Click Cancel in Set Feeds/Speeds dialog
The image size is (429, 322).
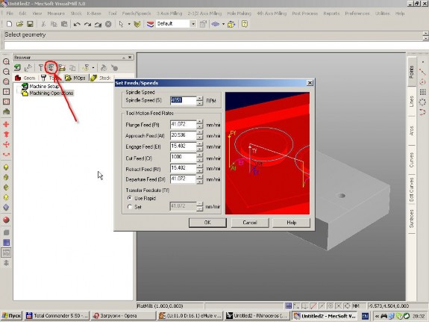[x=249, y=223]
